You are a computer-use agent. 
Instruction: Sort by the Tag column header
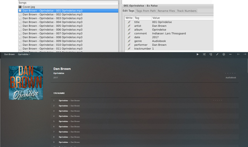[x=143, y=18]
